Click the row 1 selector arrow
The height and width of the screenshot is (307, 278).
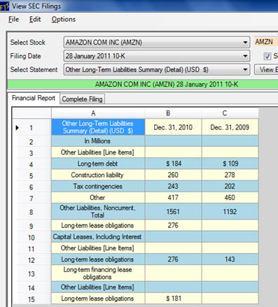pos(17,128)
